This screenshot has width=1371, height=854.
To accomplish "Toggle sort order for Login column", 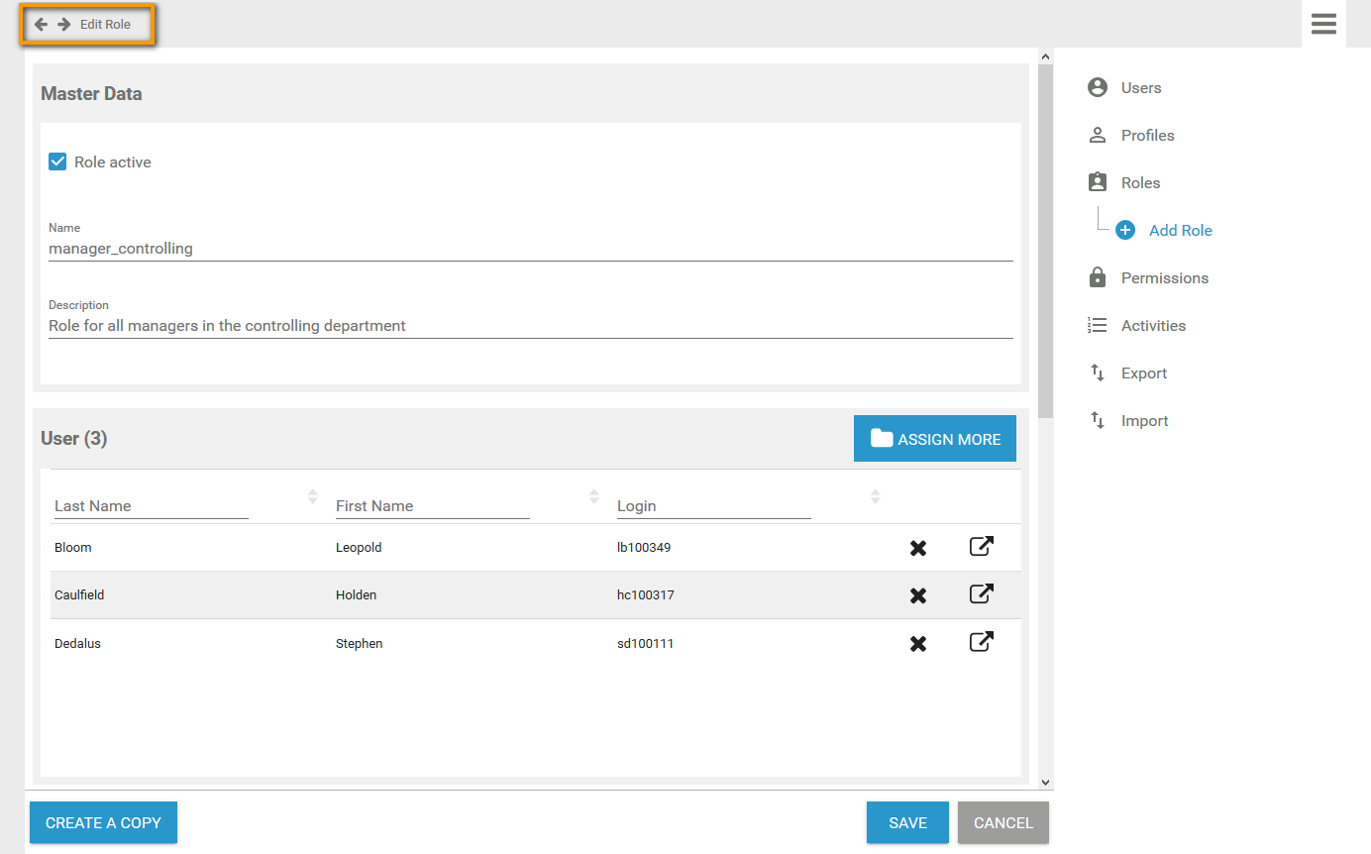I will [875, 496].
